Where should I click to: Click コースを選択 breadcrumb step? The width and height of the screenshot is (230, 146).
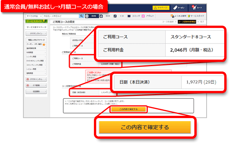coord(168,22)
